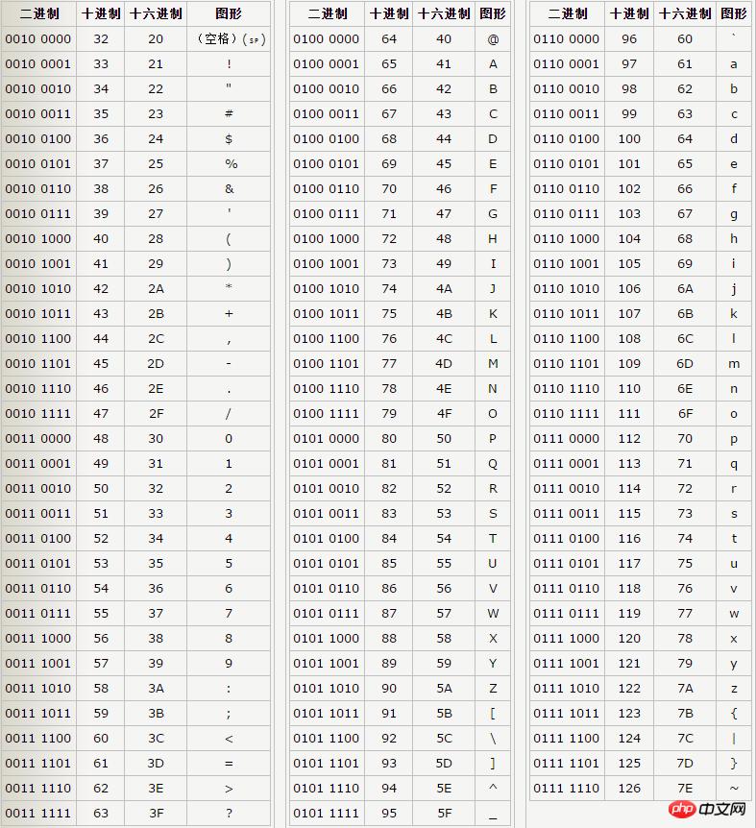
Task: Click the binary cell 0111 1011
Action: 567,713
